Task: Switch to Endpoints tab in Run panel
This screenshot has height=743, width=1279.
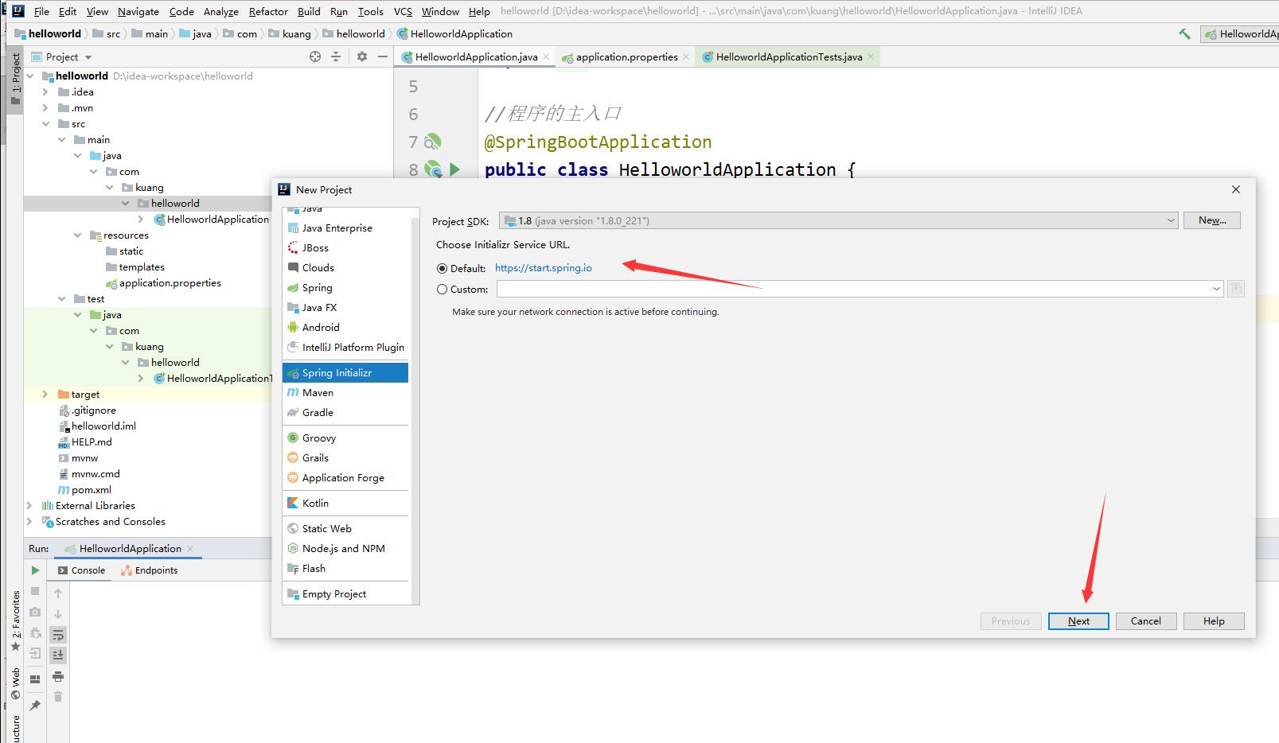Action: [149, 570]
